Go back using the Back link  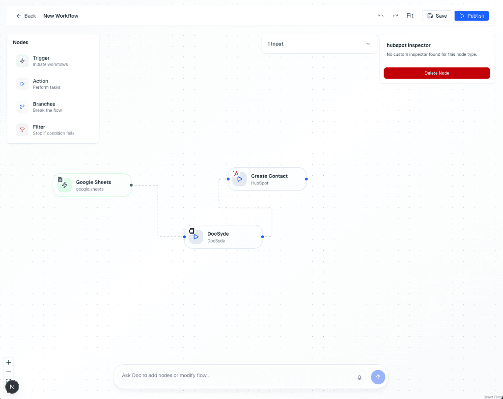click(x=26, y=16)
